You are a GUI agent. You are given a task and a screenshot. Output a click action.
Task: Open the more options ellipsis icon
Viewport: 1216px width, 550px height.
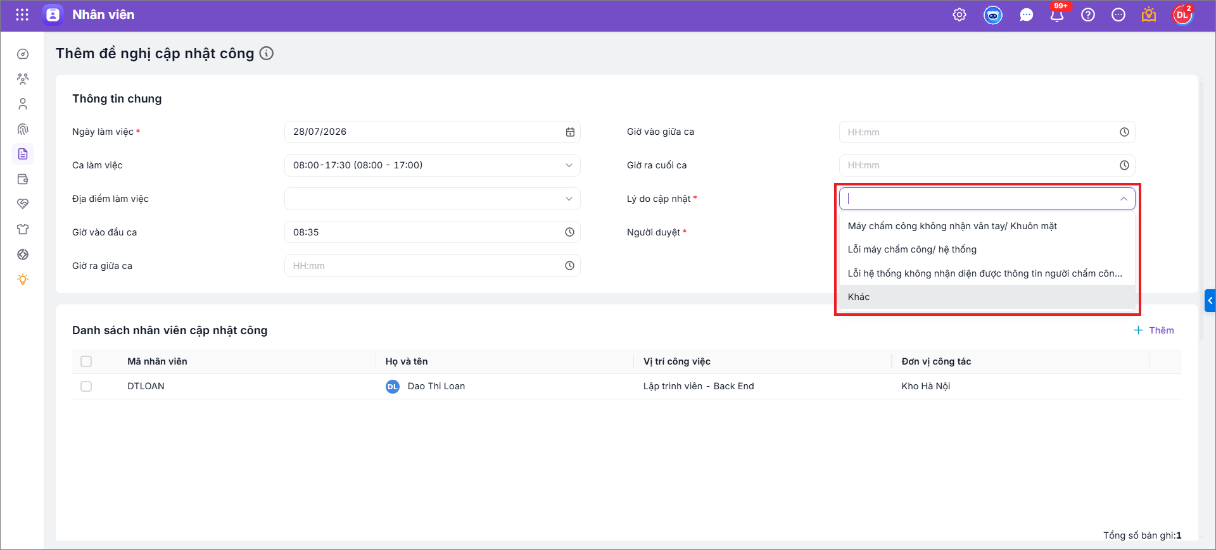coord(1118,15)
